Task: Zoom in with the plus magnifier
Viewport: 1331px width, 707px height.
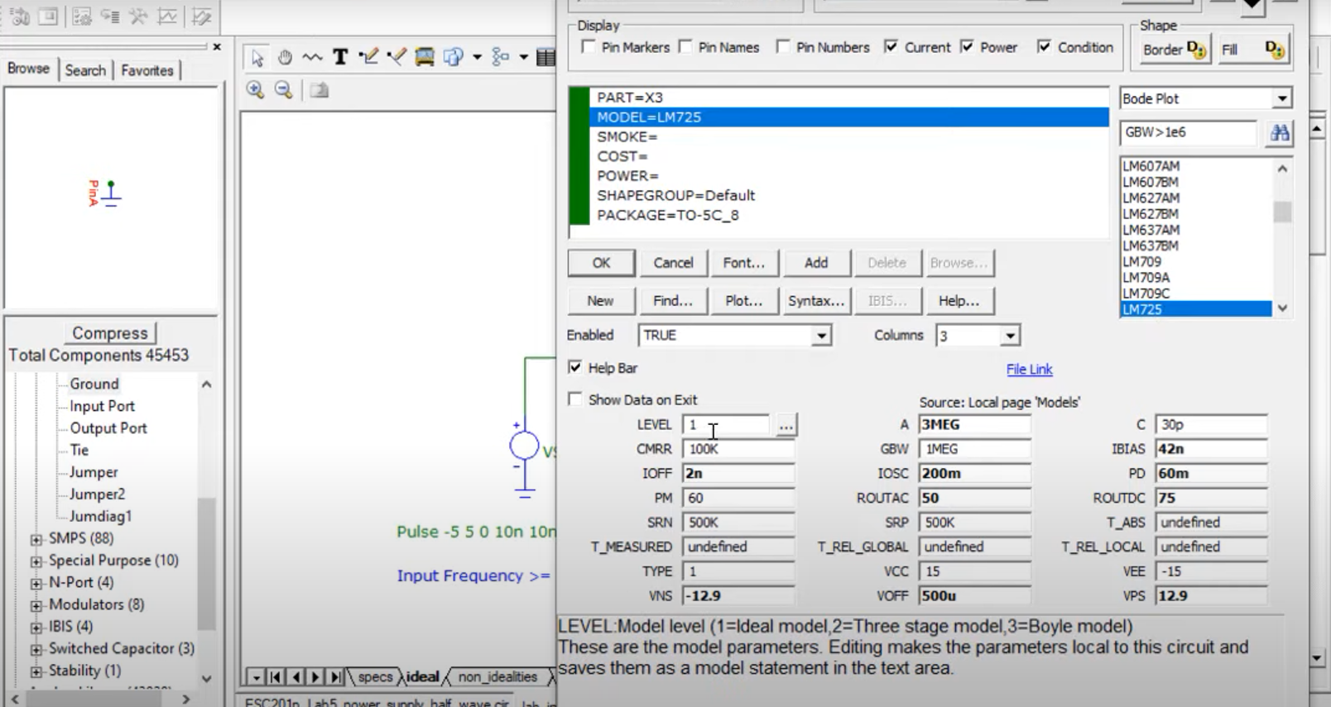Action: pyautogui.click(x=255, y=90)
